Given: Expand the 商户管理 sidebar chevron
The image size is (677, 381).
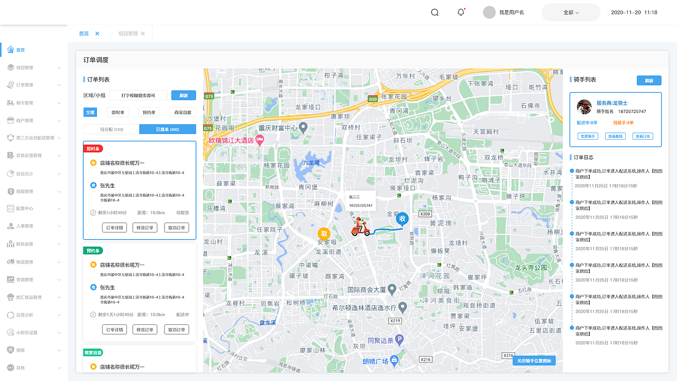Looking at the screenshot, I should [x=59, y=121].
